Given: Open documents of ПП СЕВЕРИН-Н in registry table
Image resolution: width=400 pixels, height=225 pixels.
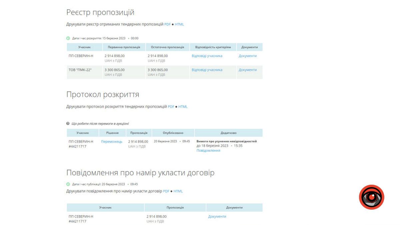Looking at the screenshot, I should pyautogui.click(x=248, y=56).
